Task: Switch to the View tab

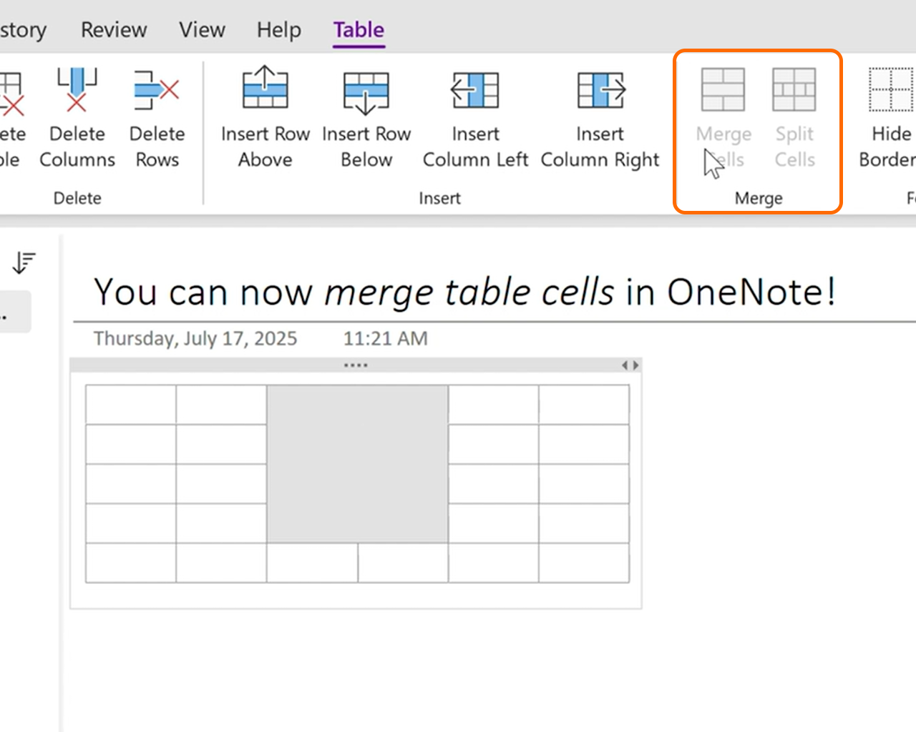Action: pos(202,30)
